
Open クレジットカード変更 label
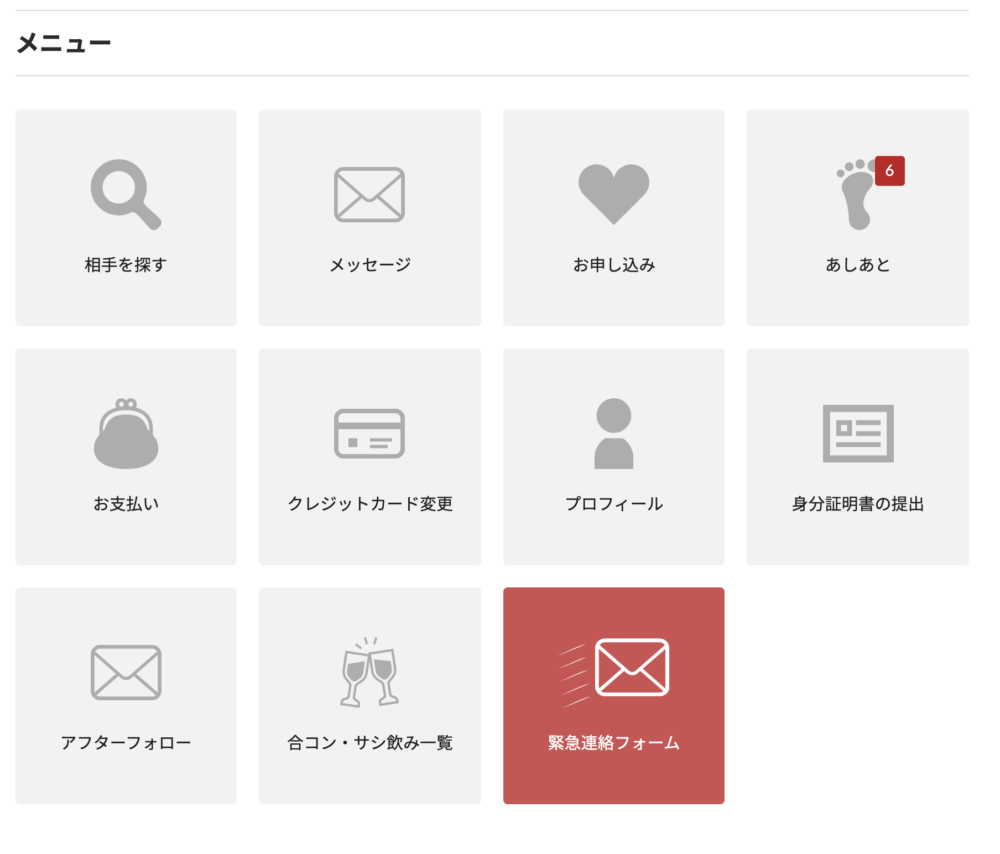click(370, 504)
